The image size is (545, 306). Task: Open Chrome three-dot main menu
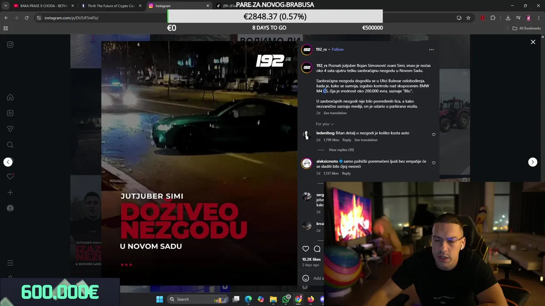[x=539, y=18]
